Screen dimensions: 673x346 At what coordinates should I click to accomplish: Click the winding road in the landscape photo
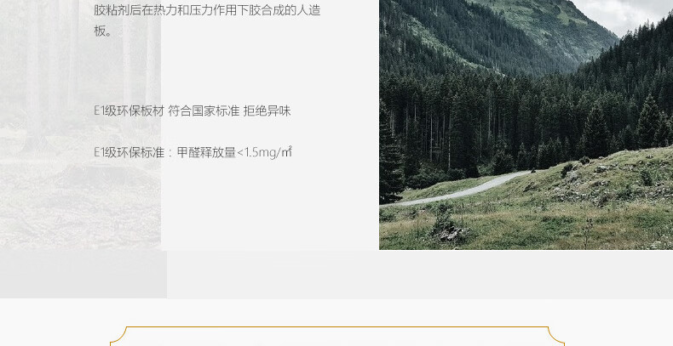tap(459, 189)
